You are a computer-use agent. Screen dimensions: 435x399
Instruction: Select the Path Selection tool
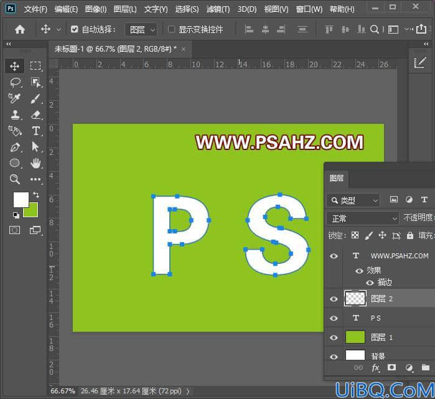[x=35, y=147]
